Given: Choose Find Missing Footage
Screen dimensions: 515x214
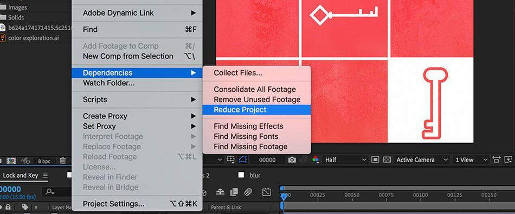Looking at the screenshot, I should coord(256,146).
